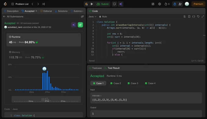Open the layout grid icon
Image resolution: width=207 pixels, height=119 pixels.
(153, 4)
